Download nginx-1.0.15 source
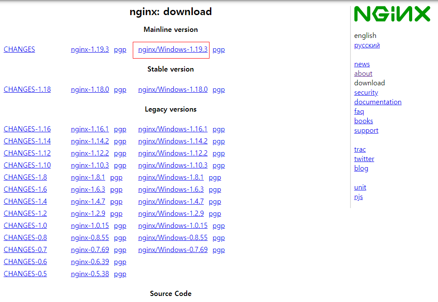Viewport: 438px width, 302px height. tap(90, 225)
